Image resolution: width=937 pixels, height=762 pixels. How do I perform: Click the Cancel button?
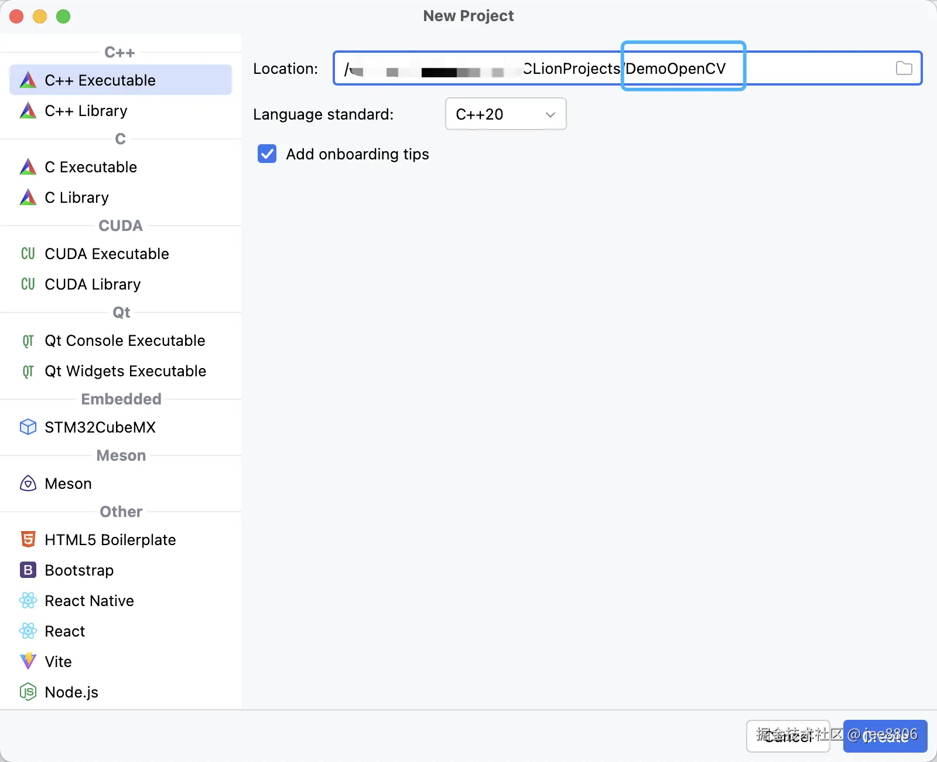pos(788,736)
